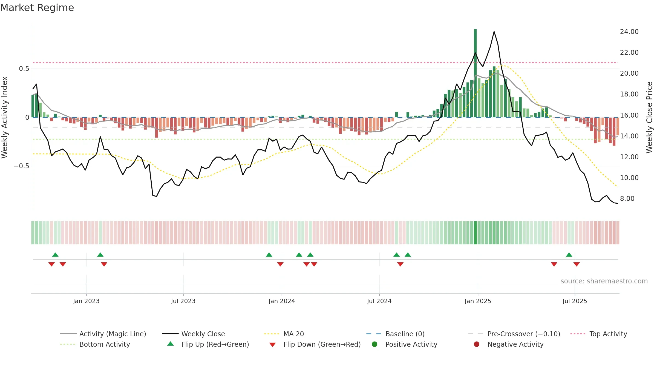
Task: Toggle the MA 20 legend entry
Action: (x=284, y=334)
